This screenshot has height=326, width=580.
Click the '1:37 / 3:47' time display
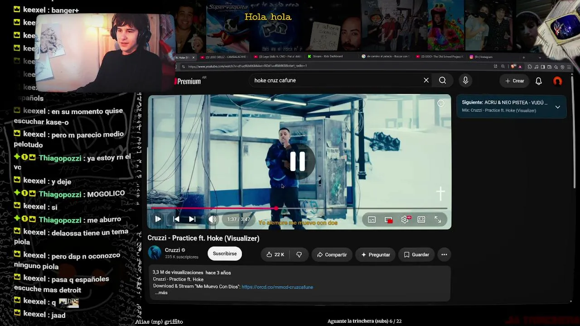click(238, 220)
